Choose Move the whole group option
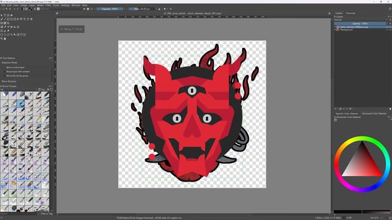Screen dimensions: 392x220 click(x=17, y=76)
